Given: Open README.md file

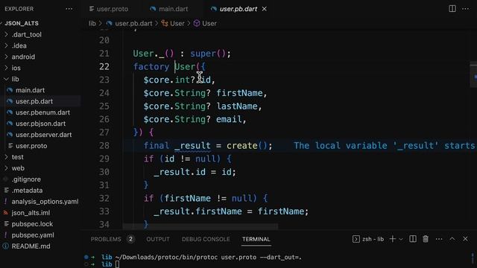Looking at the screenshot, I should [x=31, y=246].
